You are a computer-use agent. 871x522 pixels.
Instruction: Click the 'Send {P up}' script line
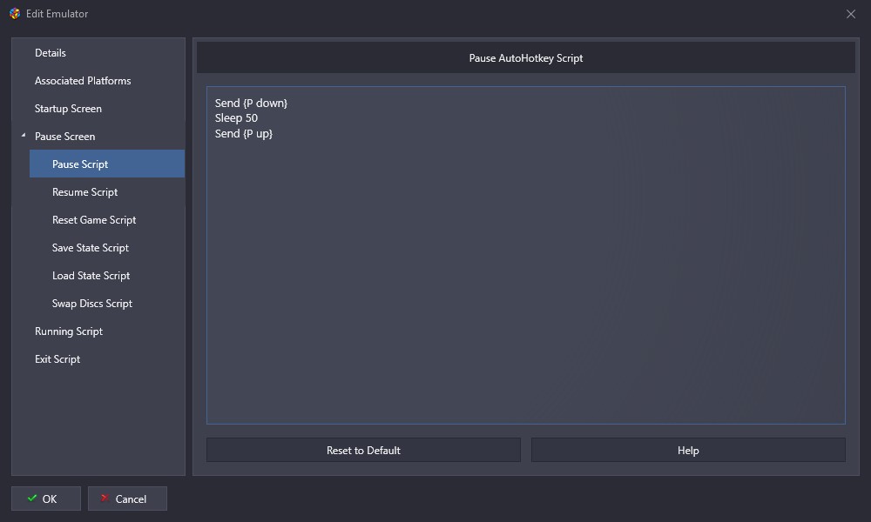[244, 133]
